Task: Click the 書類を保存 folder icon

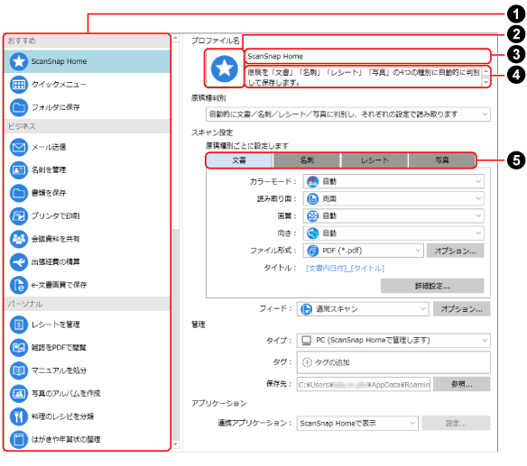Action: tap(18, 193)
